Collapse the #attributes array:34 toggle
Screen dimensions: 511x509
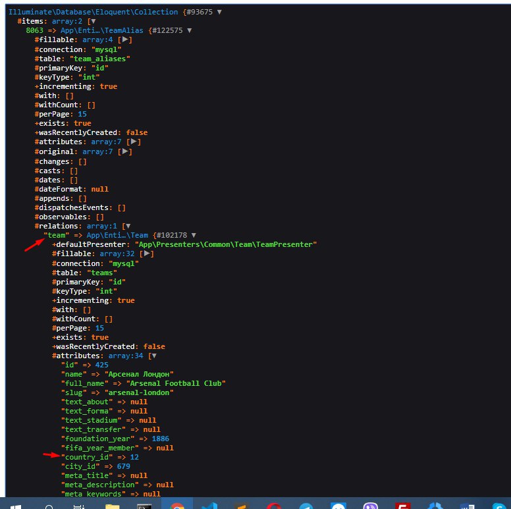(154, 356)
